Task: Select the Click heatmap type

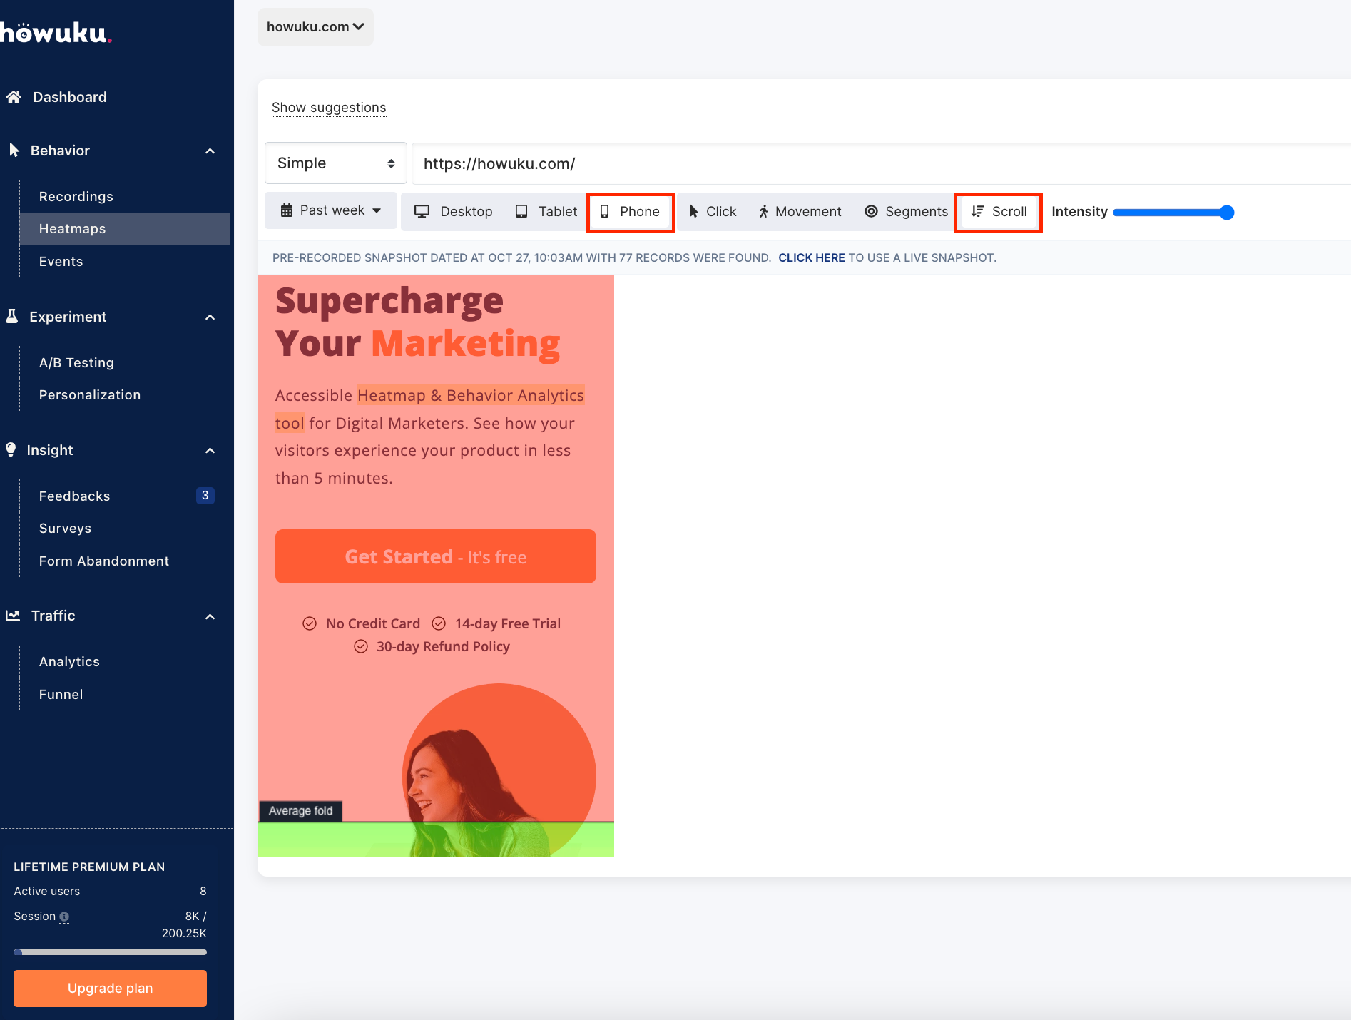Action: tap(713, 212)
